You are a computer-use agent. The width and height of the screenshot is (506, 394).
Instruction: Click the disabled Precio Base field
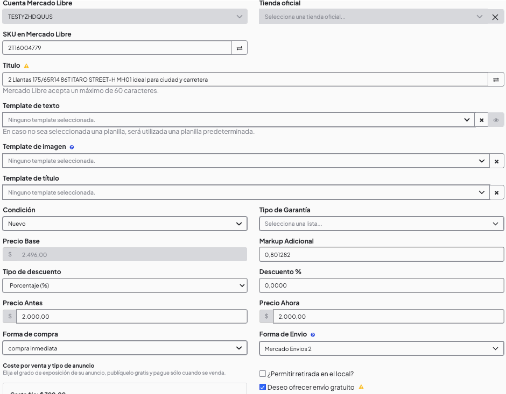125,254
